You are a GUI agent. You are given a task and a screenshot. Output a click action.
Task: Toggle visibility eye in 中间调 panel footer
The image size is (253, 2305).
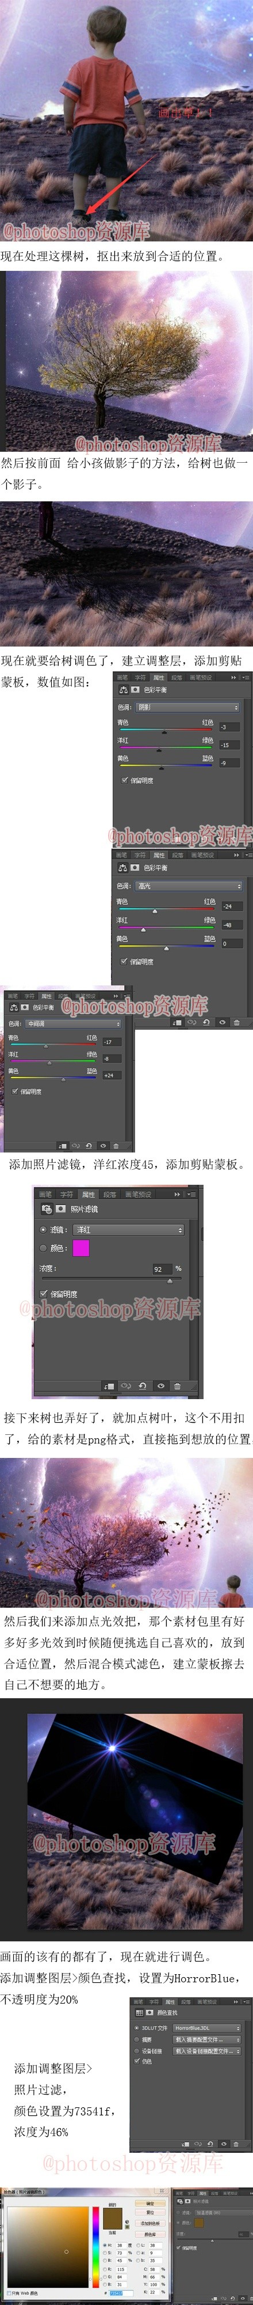pyautogui.click(x=103, y=1146)
